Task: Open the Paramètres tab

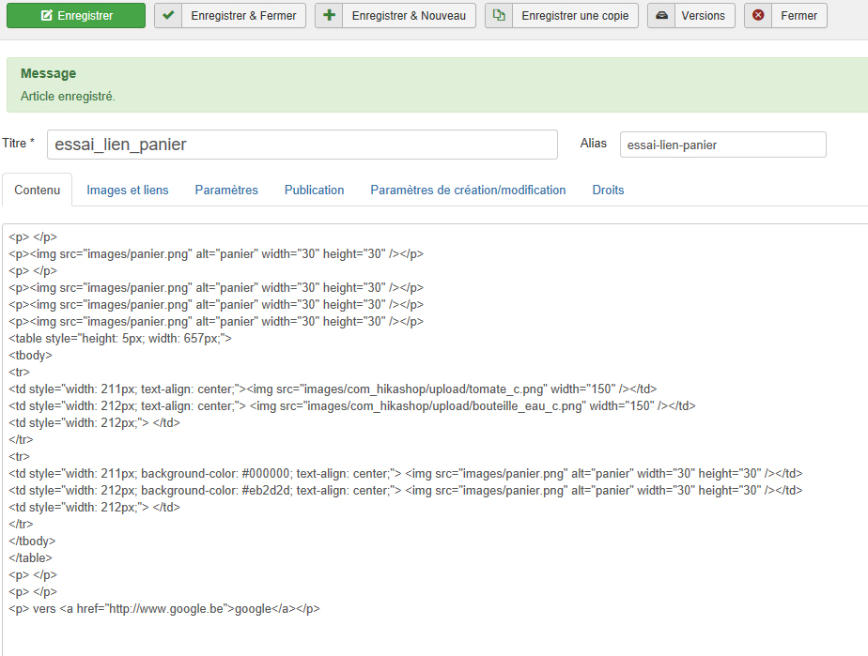Action: [x=226, y=190]
